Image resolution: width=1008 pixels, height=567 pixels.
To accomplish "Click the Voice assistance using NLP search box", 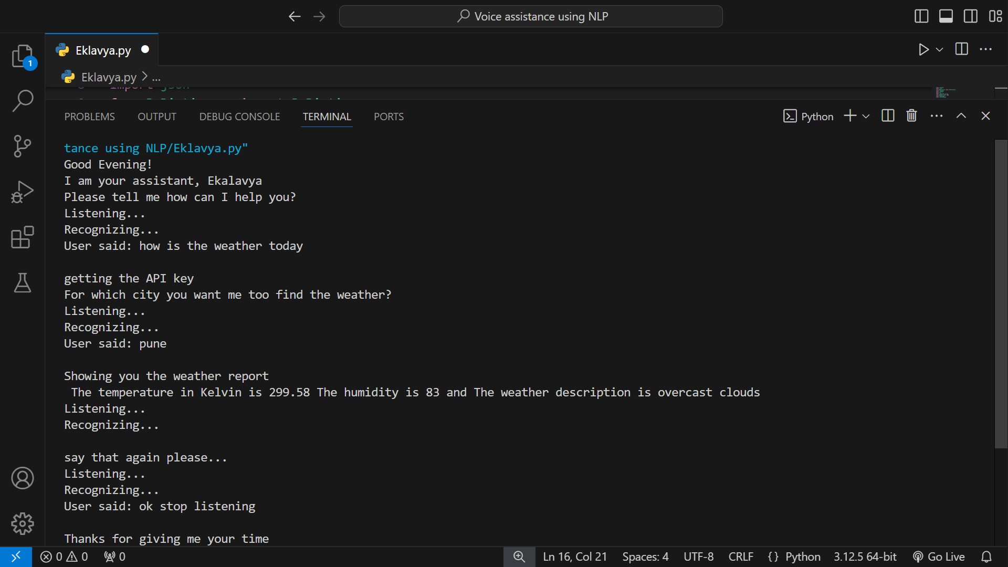I will 530,16.
